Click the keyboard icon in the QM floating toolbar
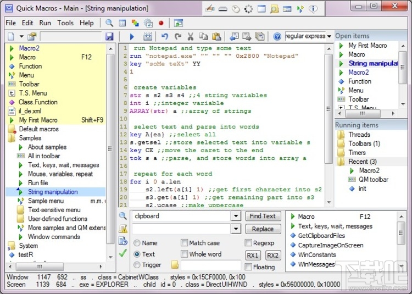This screenshot has width=412, height=294. click(223, 9)
